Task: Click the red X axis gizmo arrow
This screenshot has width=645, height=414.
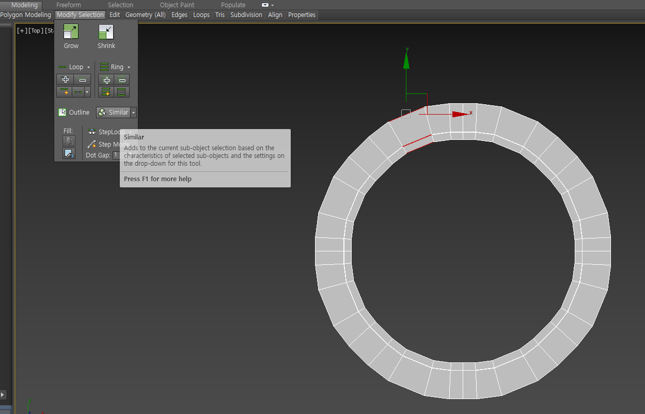Action: tap(459, 114)
